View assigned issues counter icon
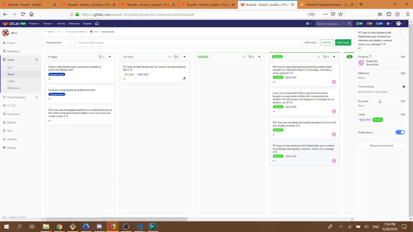Screen dimensions: 413x232 pos(359,24)
